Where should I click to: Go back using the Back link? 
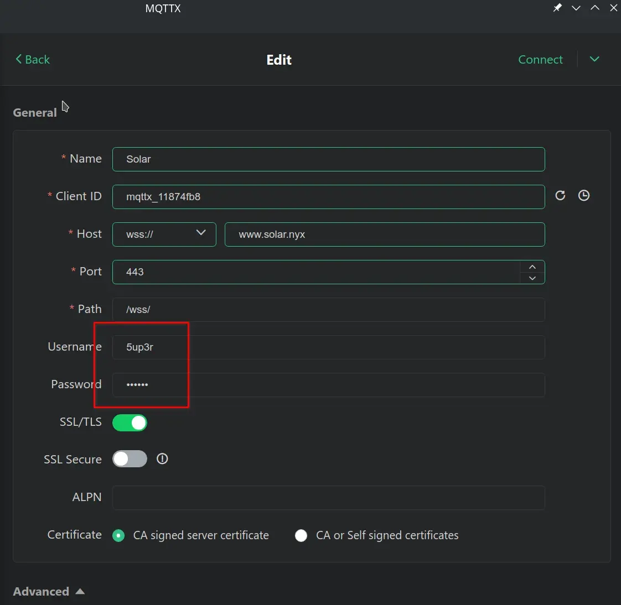[33, 59]
